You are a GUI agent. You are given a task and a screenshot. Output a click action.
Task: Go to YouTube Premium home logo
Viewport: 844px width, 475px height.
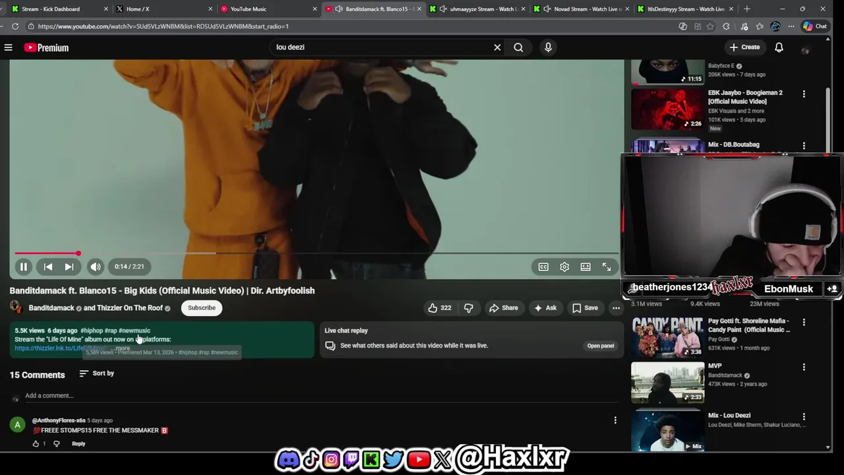[46, 47]
